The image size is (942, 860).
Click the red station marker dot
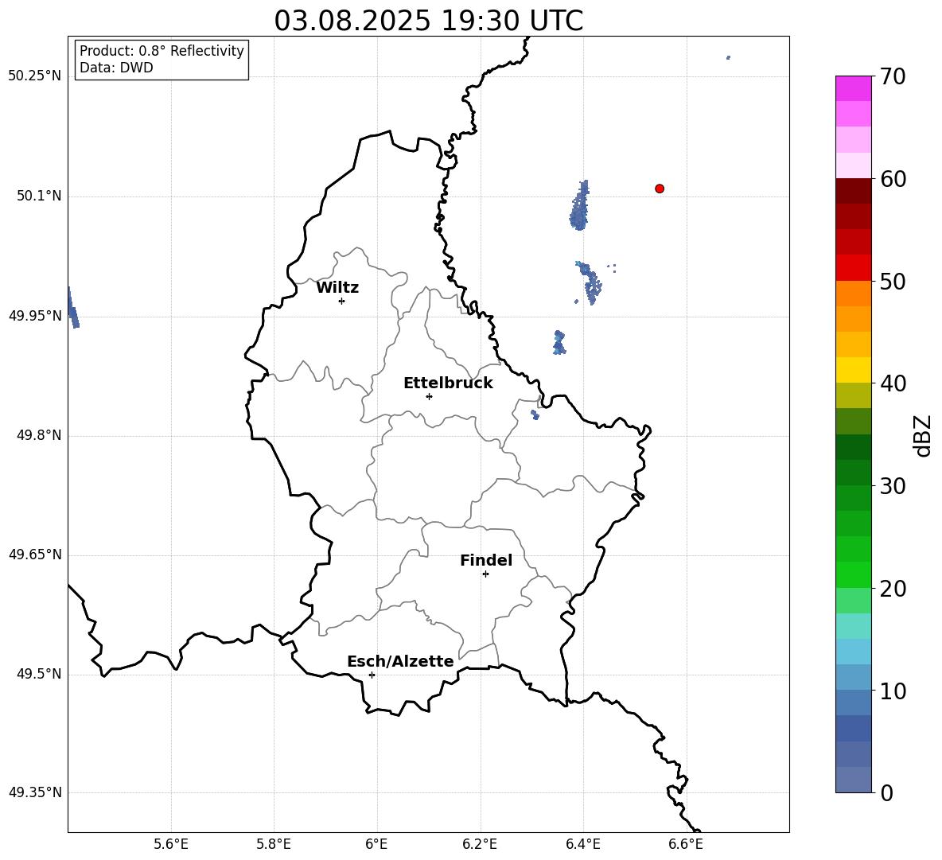pyautogui.click(x=659, y=189)
